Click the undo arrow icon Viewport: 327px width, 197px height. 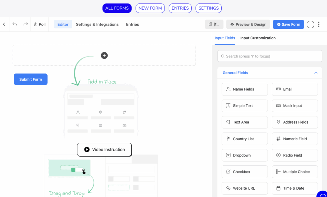[x=15, y=24]
